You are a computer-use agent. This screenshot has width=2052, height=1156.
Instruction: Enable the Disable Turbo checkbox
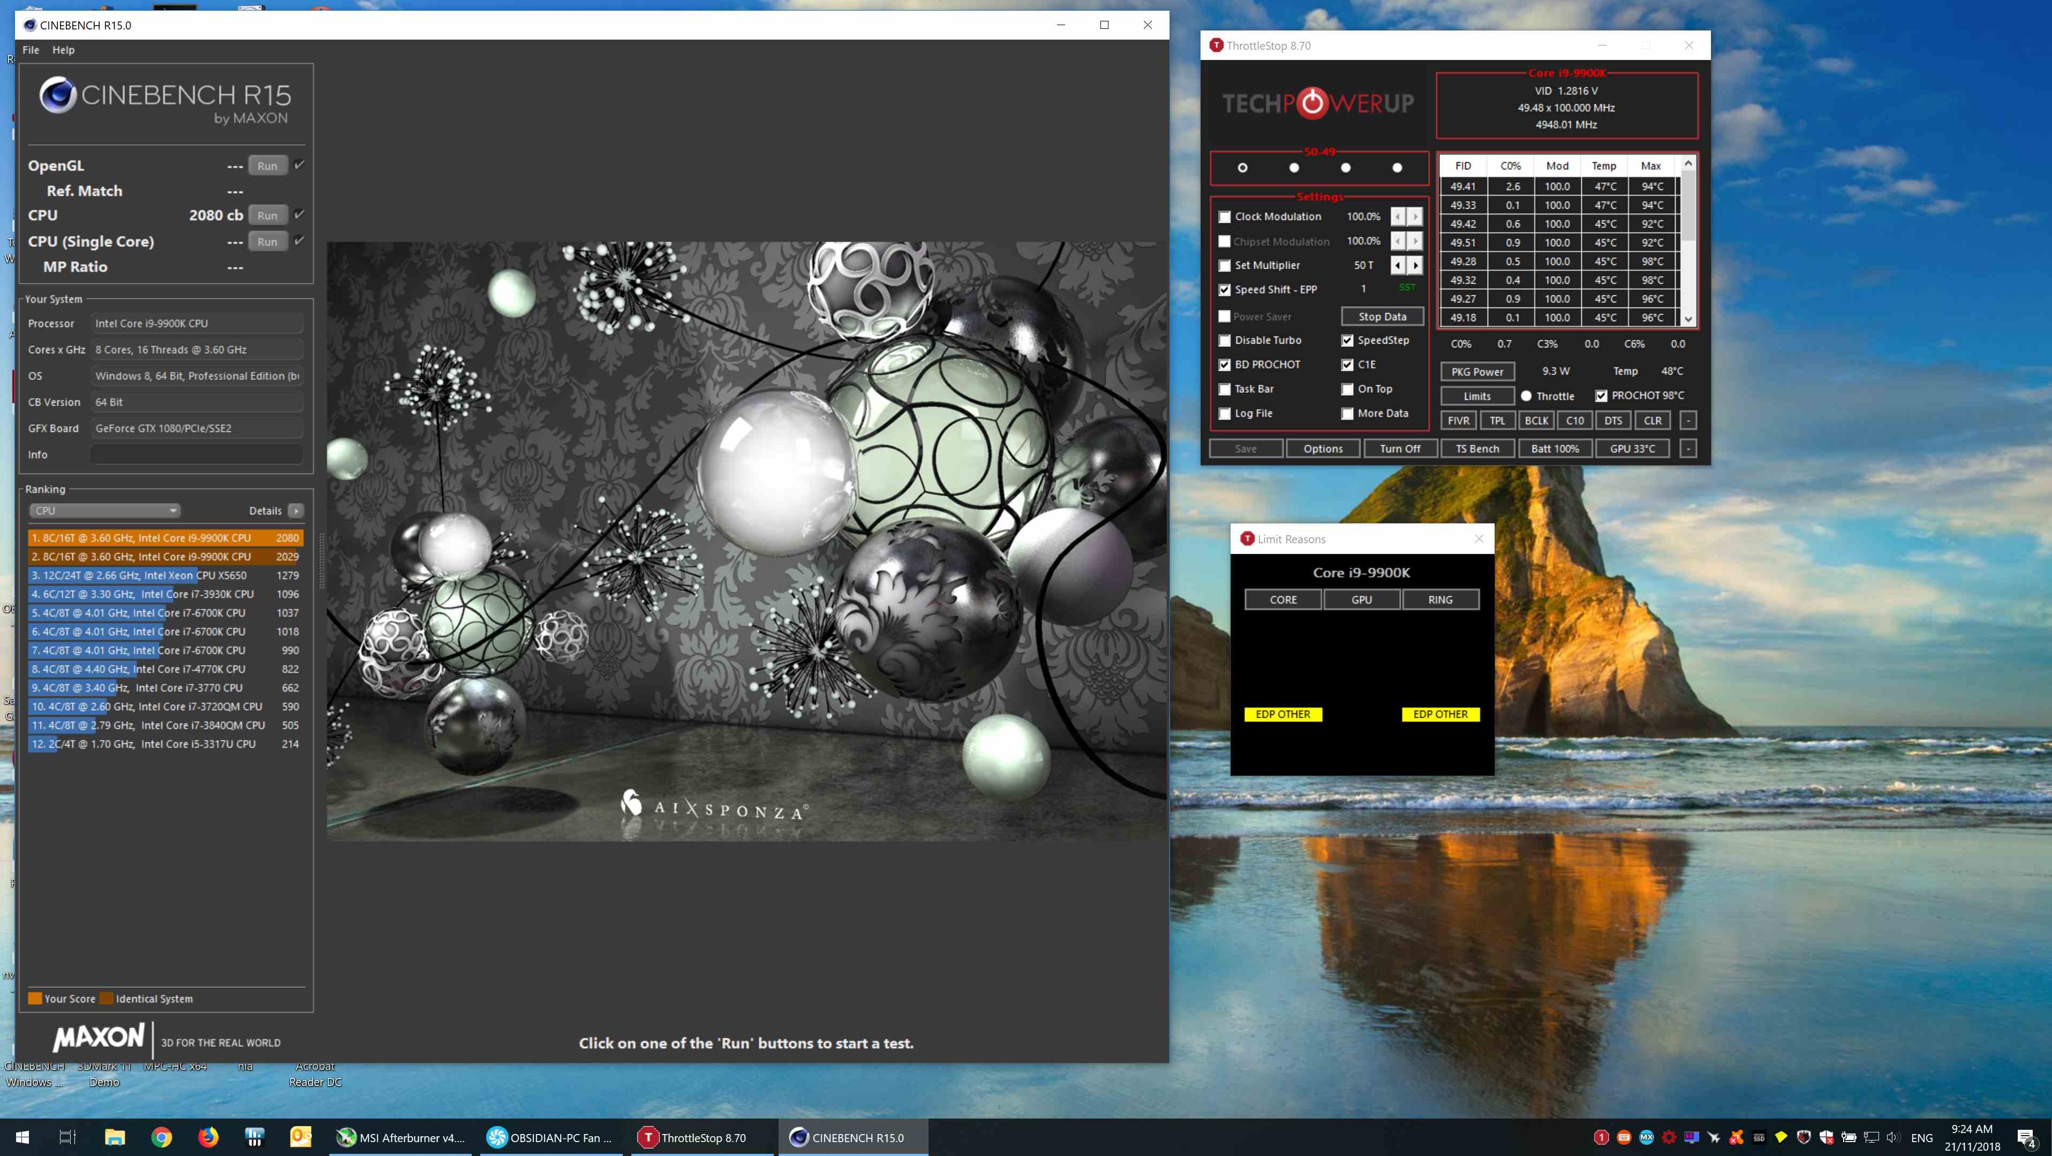point(1224,341)
